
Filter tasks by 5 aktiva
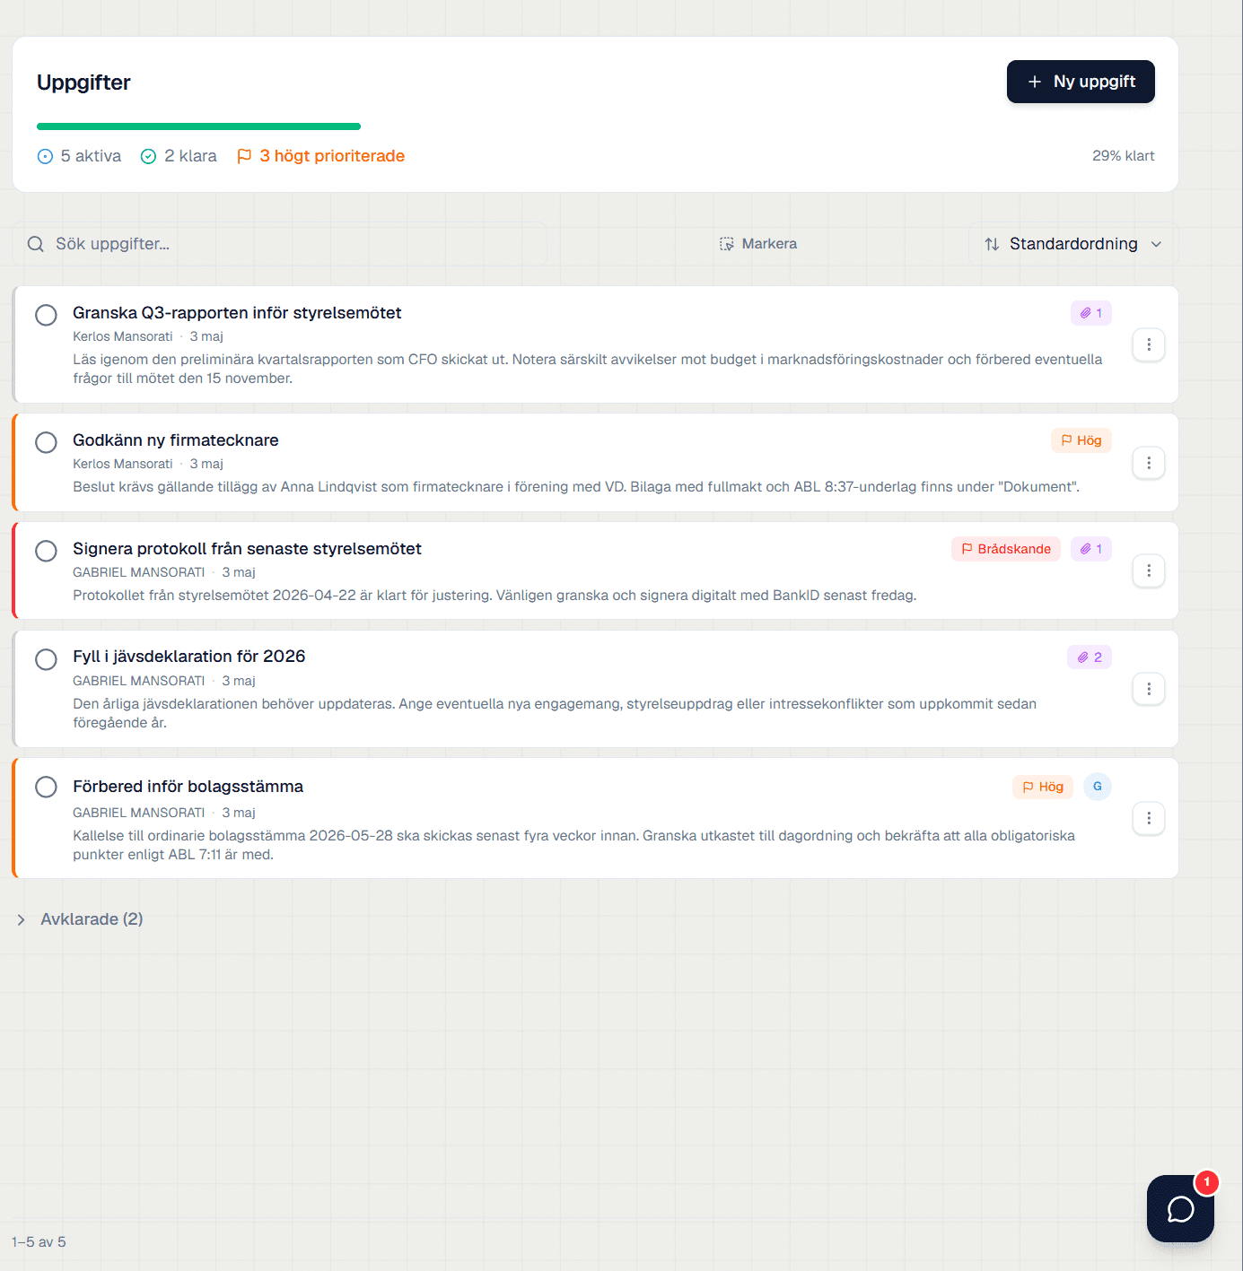[79, 156]
